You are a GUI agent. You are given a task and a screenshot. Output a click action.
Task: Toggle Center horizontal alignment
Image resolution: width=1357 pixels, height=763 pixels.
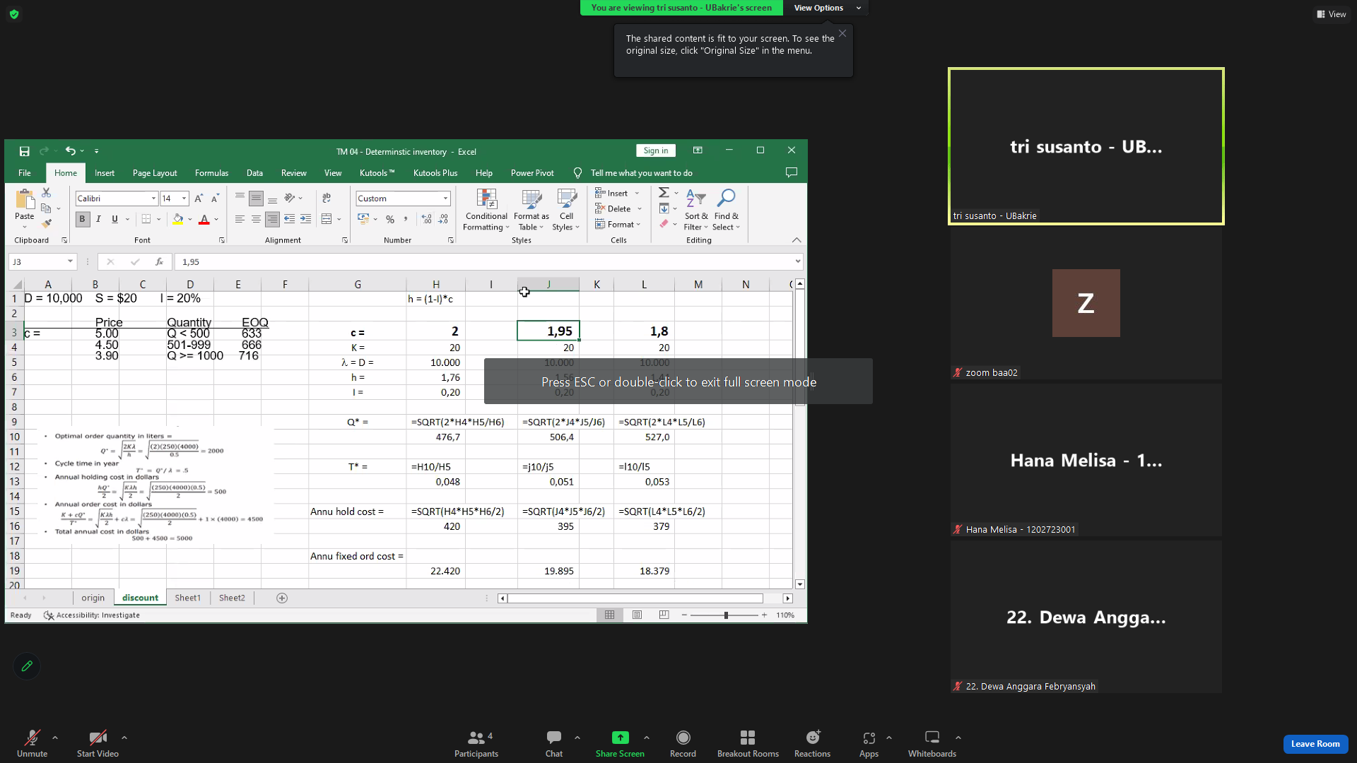tap(256, 220)
